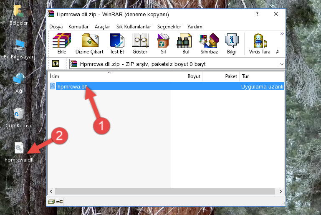Open the archive path dropdown
321x215 pixels.
[281, 64]
